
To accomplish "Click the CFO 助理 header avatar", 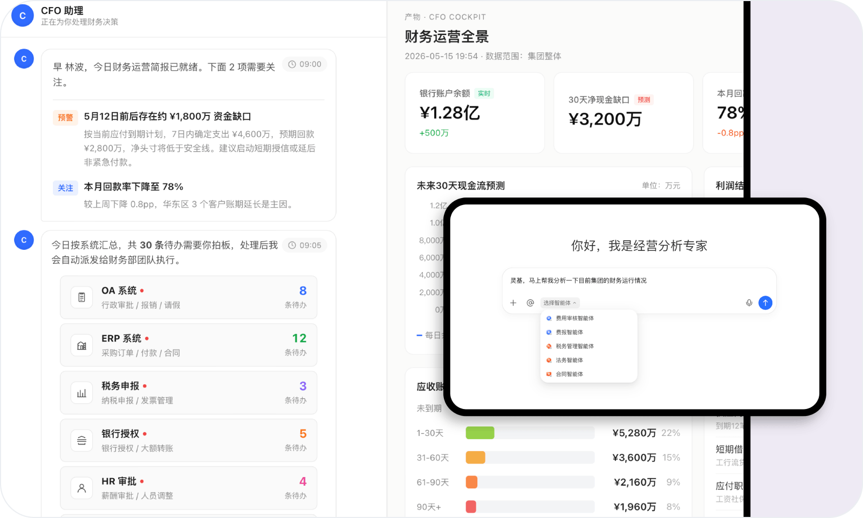I will coord(23,16).
